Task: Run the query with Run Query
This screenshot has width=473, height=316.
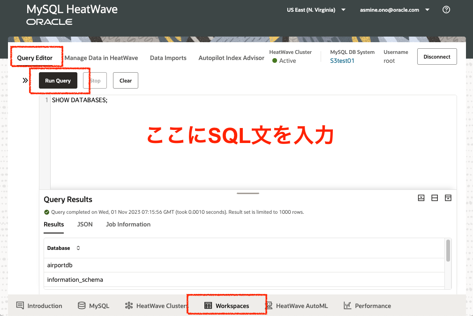Action: point(58,80)
